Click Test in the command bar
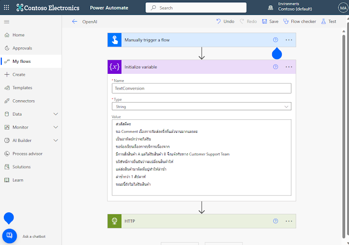The image size is (349, 245). [x=328, y=22]
